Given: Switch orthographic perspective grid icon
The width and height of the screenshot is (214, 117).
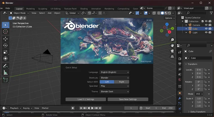Looking at the screenshot, I should point(172,57).
